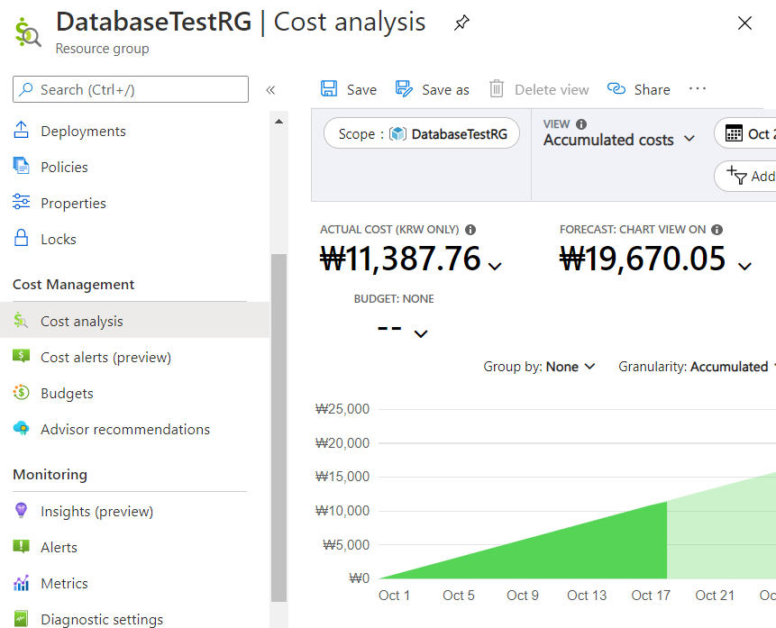
Task: Click the Diagnostic settings icon
Action: click(21, 619)
